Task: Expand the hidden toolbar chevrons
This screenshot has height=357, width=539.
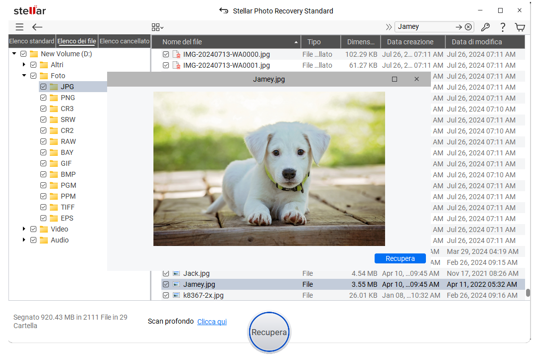Action: [389, 27]
